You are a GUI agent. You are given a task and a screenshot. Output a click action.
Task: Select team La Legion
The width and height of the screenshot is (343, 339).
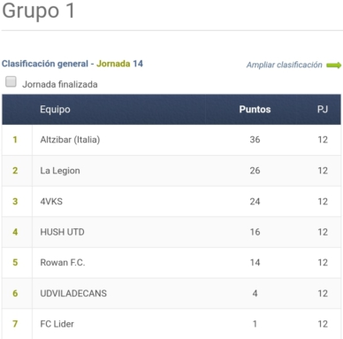[x=60, y=171]
